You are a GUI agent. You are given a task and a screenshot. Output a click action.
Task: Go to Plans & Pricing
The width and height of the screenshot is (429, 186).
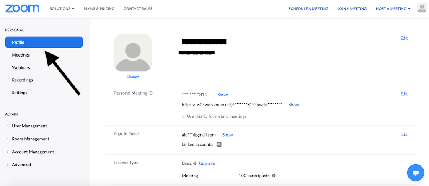point(99,8)
